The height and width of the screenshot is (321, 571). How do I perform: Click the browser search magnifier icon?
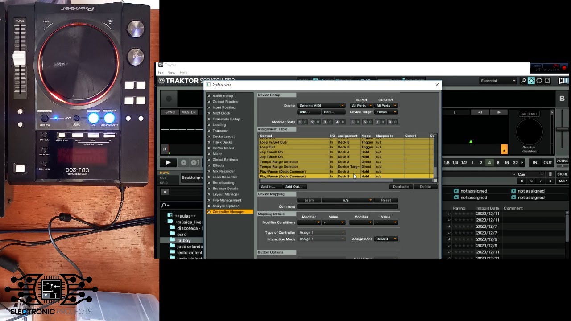pos(164,205)
